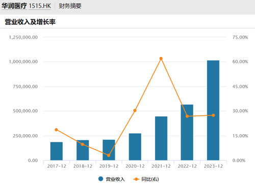Click the 2018-12 orange growth-rate point
Viewport: 255px width, 185px height.
tap(83, 144)
